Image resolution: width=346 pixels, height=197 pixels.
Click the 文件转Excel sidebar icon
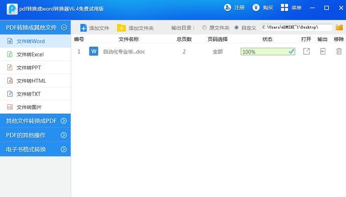(10, 54)
